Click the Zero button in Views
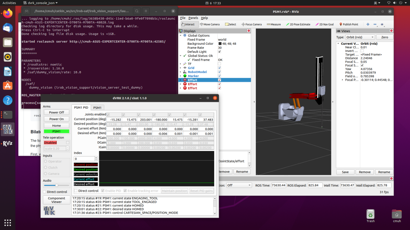410x230 pixels. point(384,37)
